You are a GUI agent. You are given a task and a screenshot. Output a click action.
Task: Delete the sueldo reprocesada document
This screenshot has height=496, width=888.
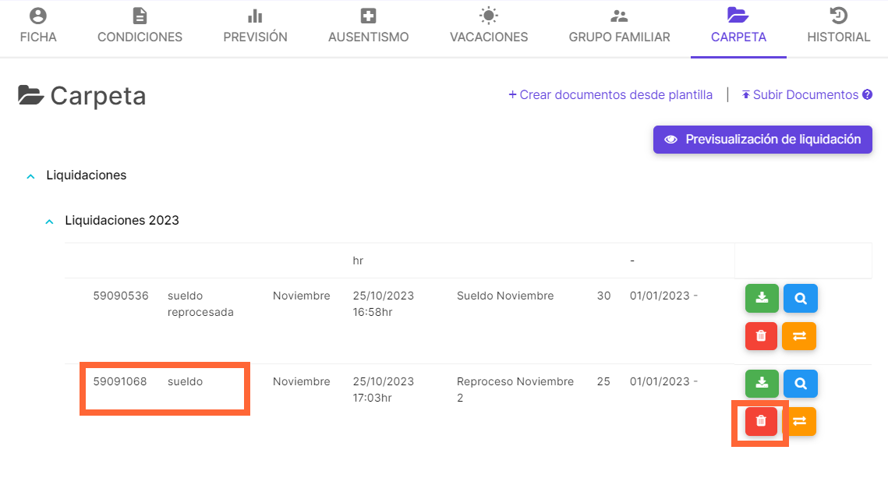pyautogui.click(x=762, y=336)
